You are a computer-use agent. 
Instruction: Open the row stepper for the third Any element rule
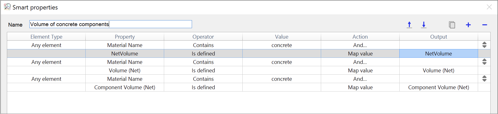pos(484,79)
